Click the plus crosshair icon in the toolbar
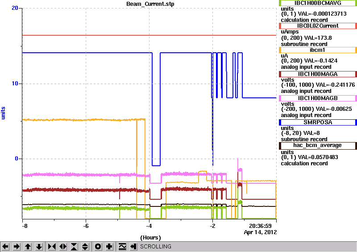357x252 pixels. 109,247
